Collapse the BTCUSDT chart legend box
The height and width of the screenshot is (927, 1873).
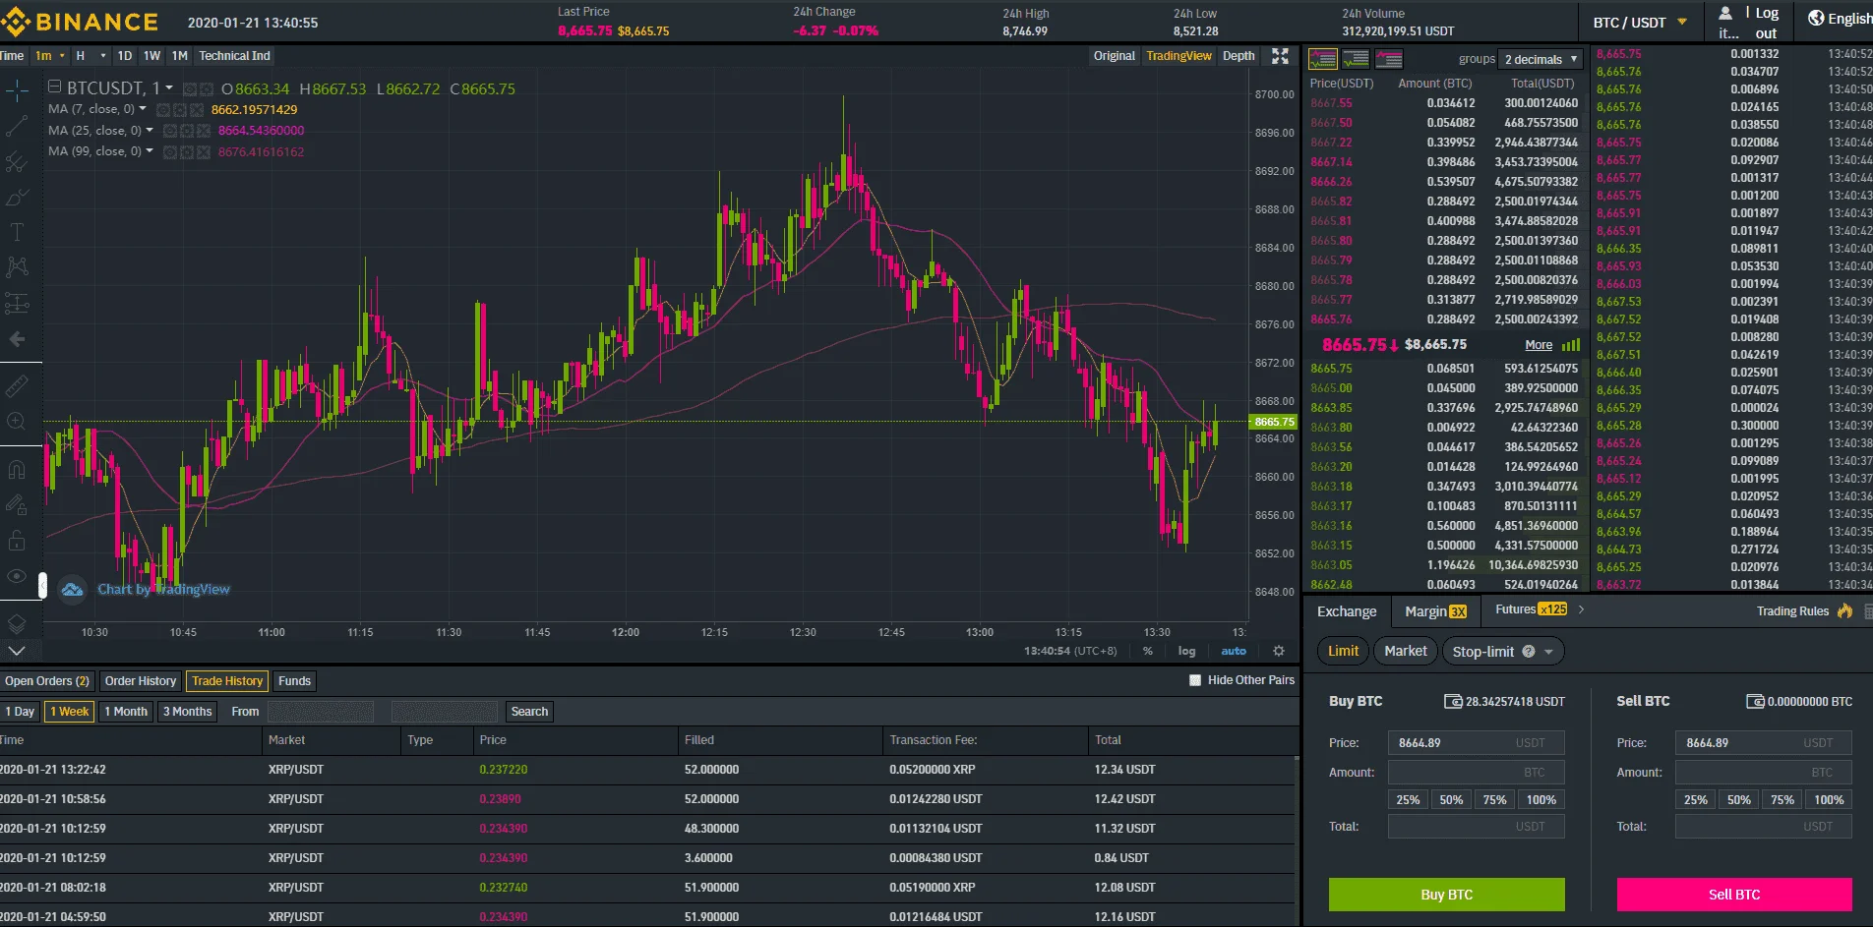pyautogui.click(x=54, y=87)
